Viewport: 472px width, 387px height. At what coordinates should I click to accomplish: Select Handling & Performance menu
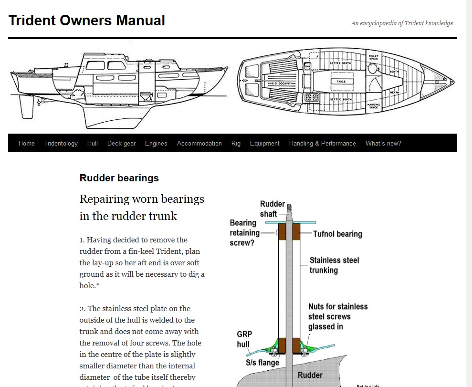click(x=322, y=143)
